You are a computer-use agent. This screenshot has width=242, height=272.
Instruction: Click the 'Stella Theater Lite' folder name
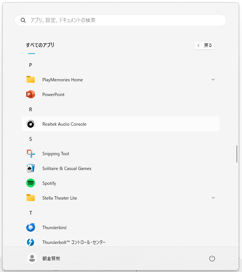[x=60, y=198]
